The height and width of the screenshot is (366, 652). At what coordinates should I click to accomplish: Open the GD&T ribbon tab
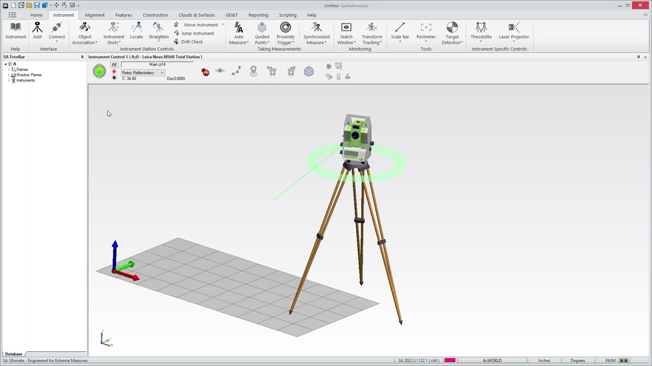(x=232, y=15)
